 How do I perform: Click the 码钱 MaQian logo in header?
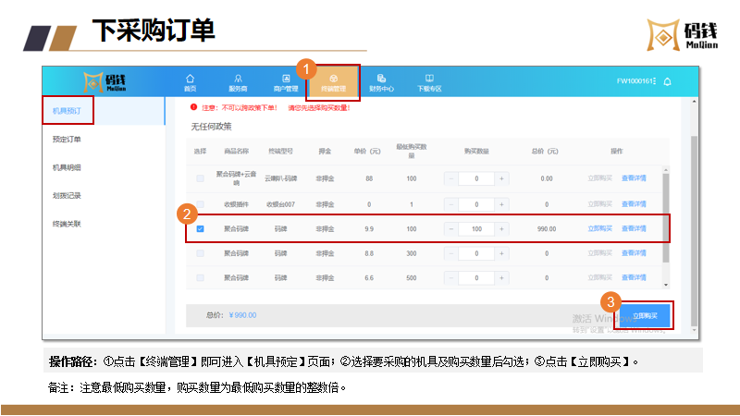(x=105, y=81)
